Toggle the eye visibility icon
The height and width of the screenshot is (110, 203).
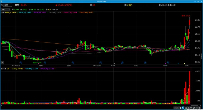191,108
